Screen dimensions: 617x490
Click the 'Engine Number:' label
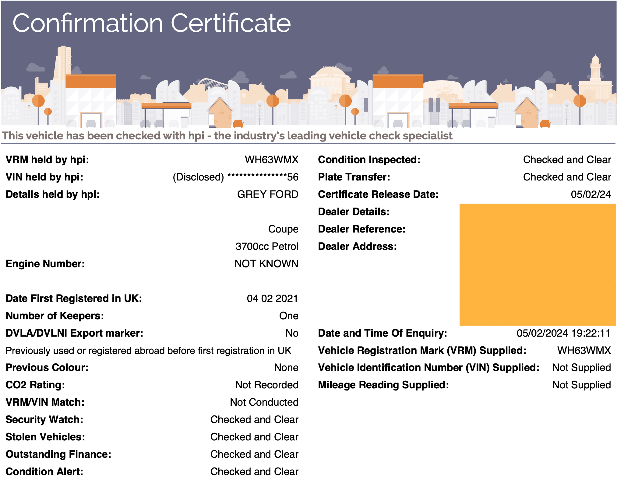click(45, 264)
